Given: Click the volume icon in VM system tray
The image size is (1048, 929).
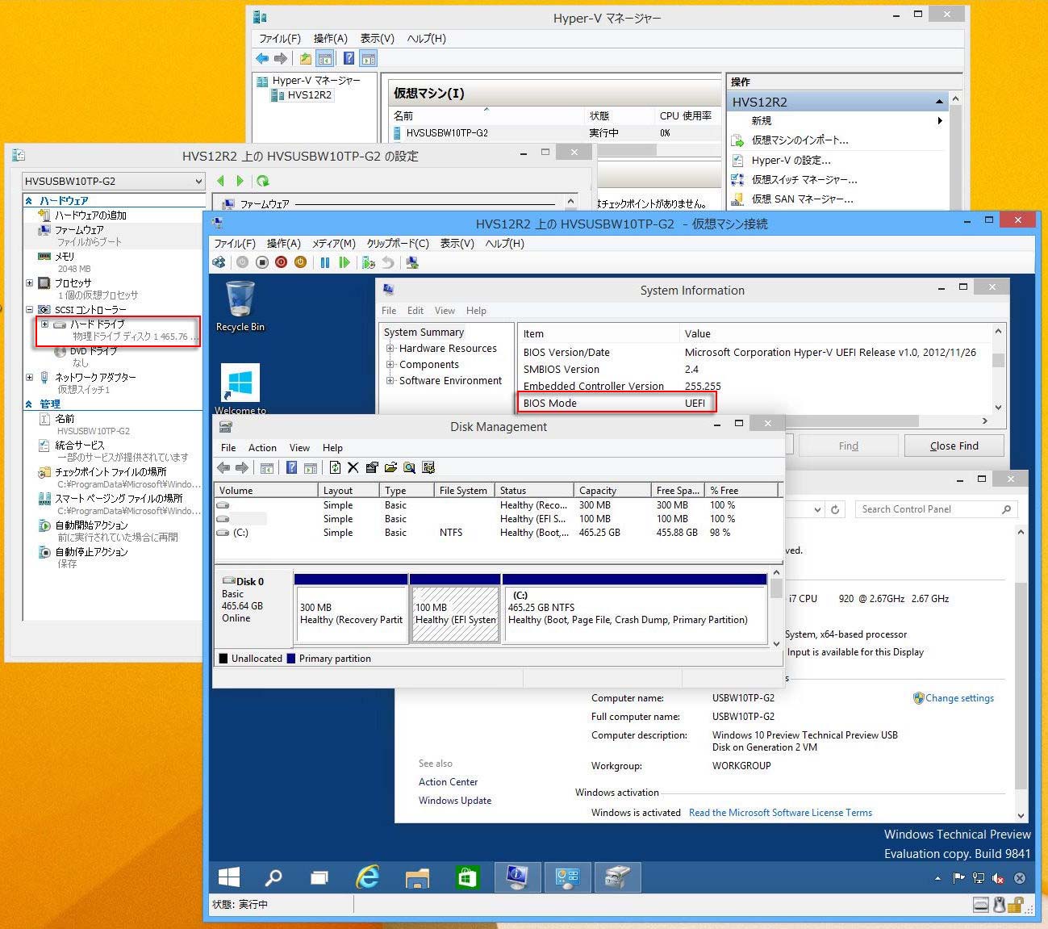Looking at the screenshot, I should point(998,878).
